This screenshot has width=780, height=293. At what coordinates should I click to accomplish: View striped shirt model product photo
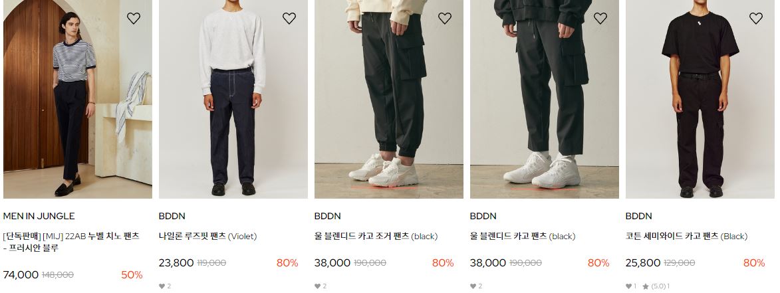pos(78,99)
